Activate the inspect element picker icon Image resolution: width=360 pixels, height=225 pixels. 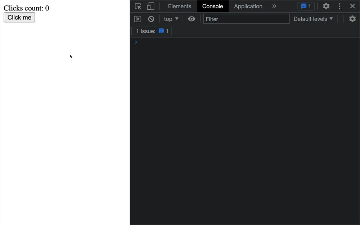click(138, 6)
